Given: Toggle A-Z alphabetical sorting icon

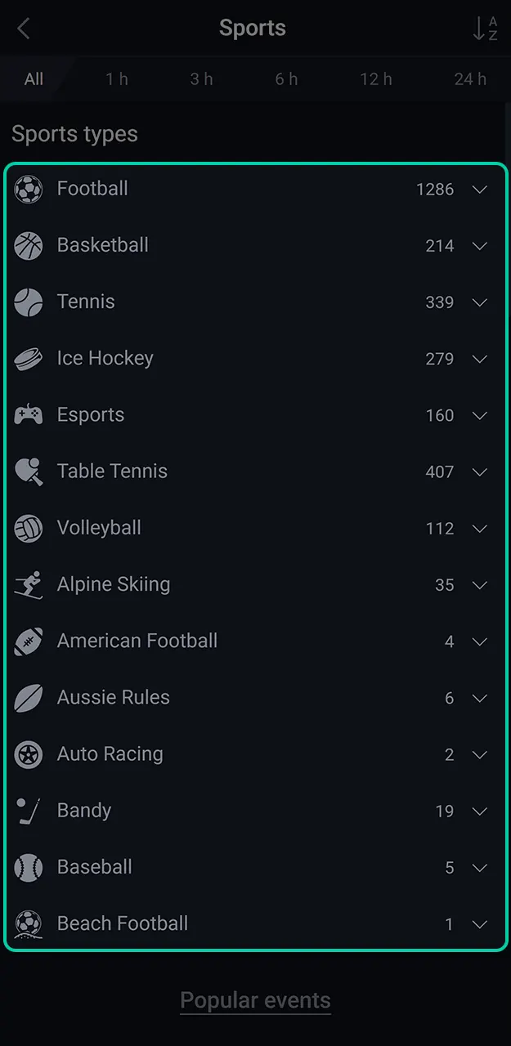Looking at the screenshot, I should tap(485, 29).
